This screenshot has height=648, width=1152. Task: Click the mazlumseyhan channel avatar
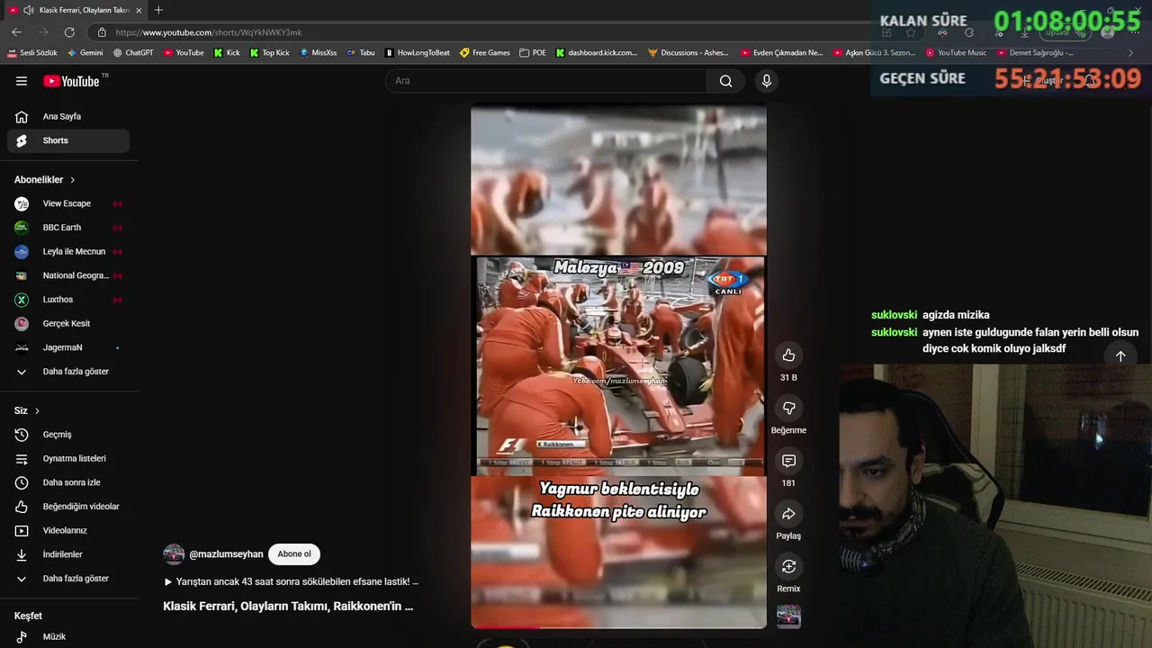coord(174,554)
